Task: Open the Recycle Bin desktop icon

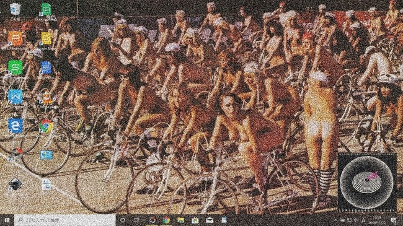Action: pyautogui.click(x=15, y=9)
